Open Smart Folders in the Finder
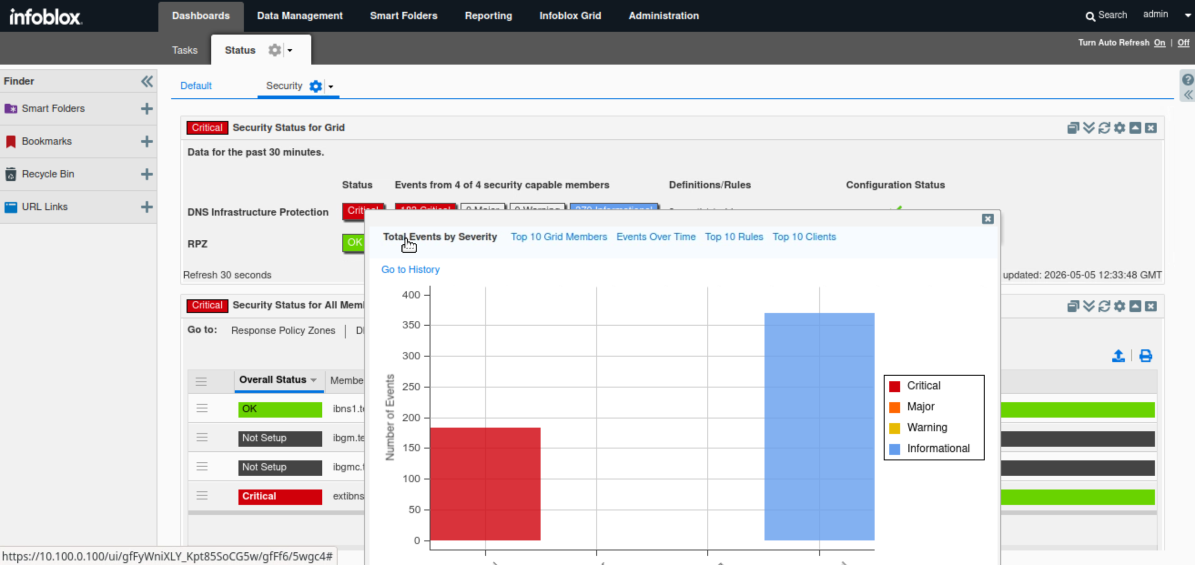The image size is (1195, 565). click(x=53, y=109)
